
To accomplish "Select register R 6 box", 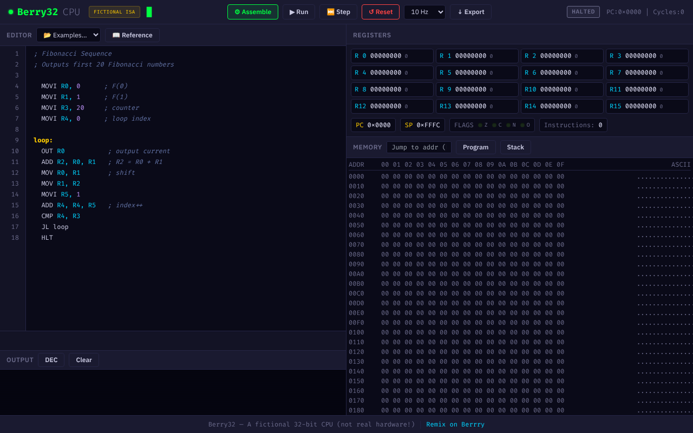I will (562, 73).
